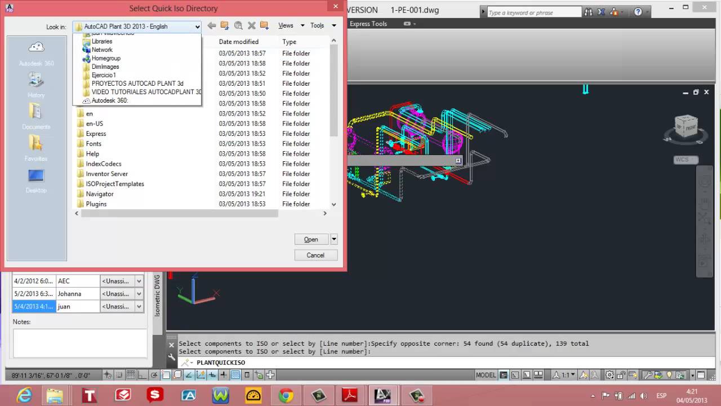721x406 pixels.
Task: Select PROYECTOS AUTOCAD PLANT 3d in list
Action: tap(137, 83)
